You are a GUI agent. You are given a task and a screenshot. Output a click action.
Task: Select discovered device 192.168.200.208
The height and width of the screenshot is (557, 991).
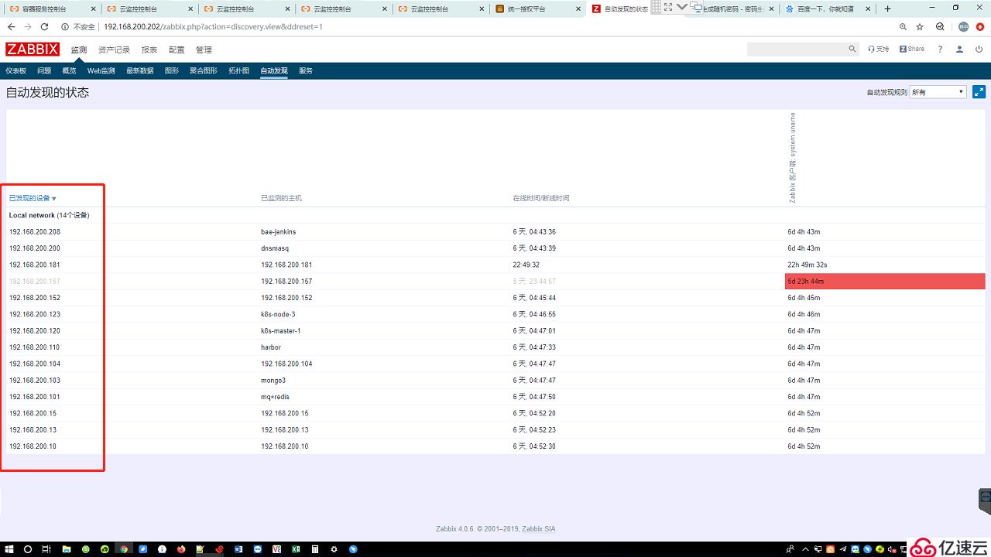pyautogui.click(x=35, y=232)
